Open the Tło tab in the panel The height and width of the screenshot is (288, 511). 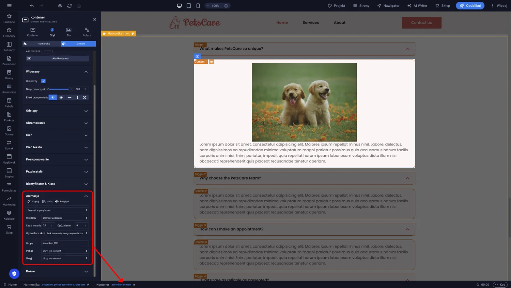click(x=68, y=32)
